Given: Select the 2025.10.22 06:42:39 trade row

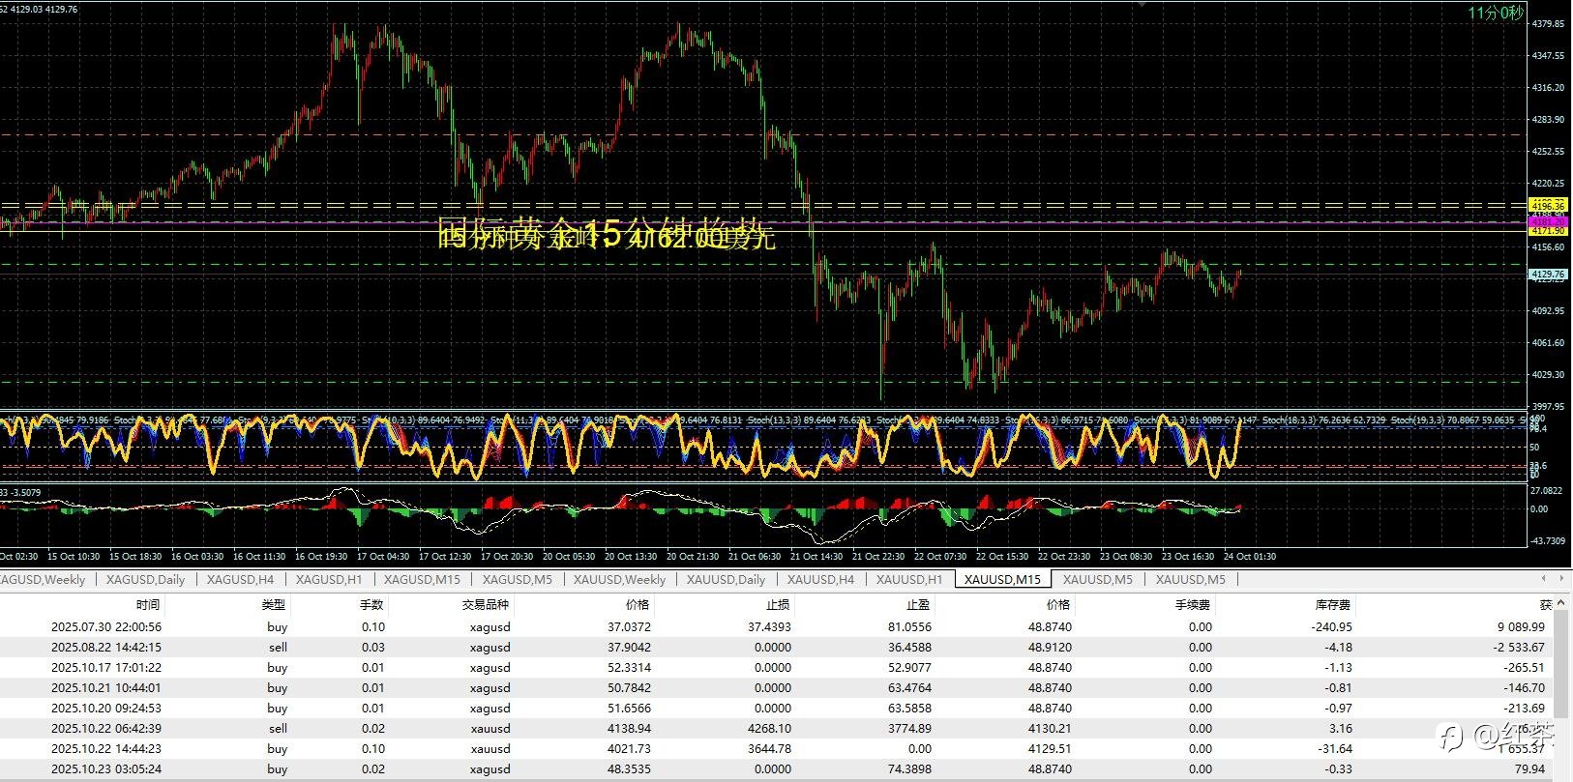Looking at the screenshot, I should pyautogui.click(x=778, y=728).
